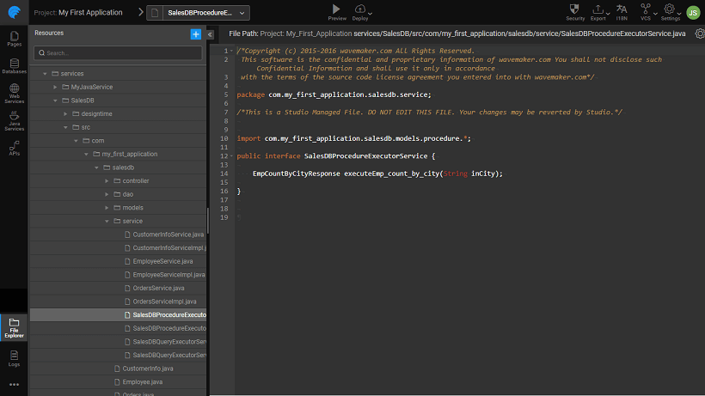705x396 pixels.
Task: Click the blue add resource plus button
Action: [x=195, y=34]
